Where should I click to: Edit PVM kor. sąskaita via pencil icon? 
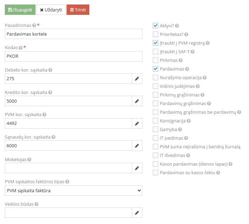[137, 123]
